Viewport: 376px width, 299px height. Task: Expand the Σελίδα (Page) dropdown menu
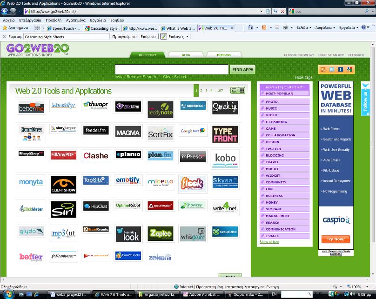[x=304, y=27]
